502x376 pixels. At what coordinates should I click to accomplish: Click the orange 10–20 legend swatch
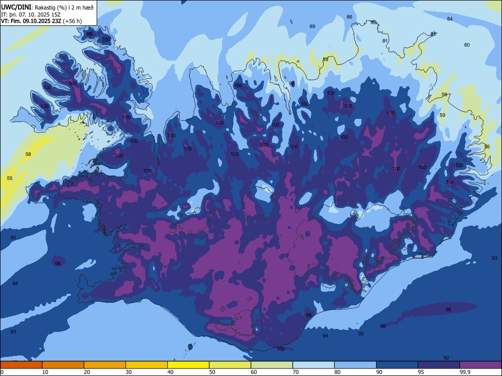tap(63, 365)
